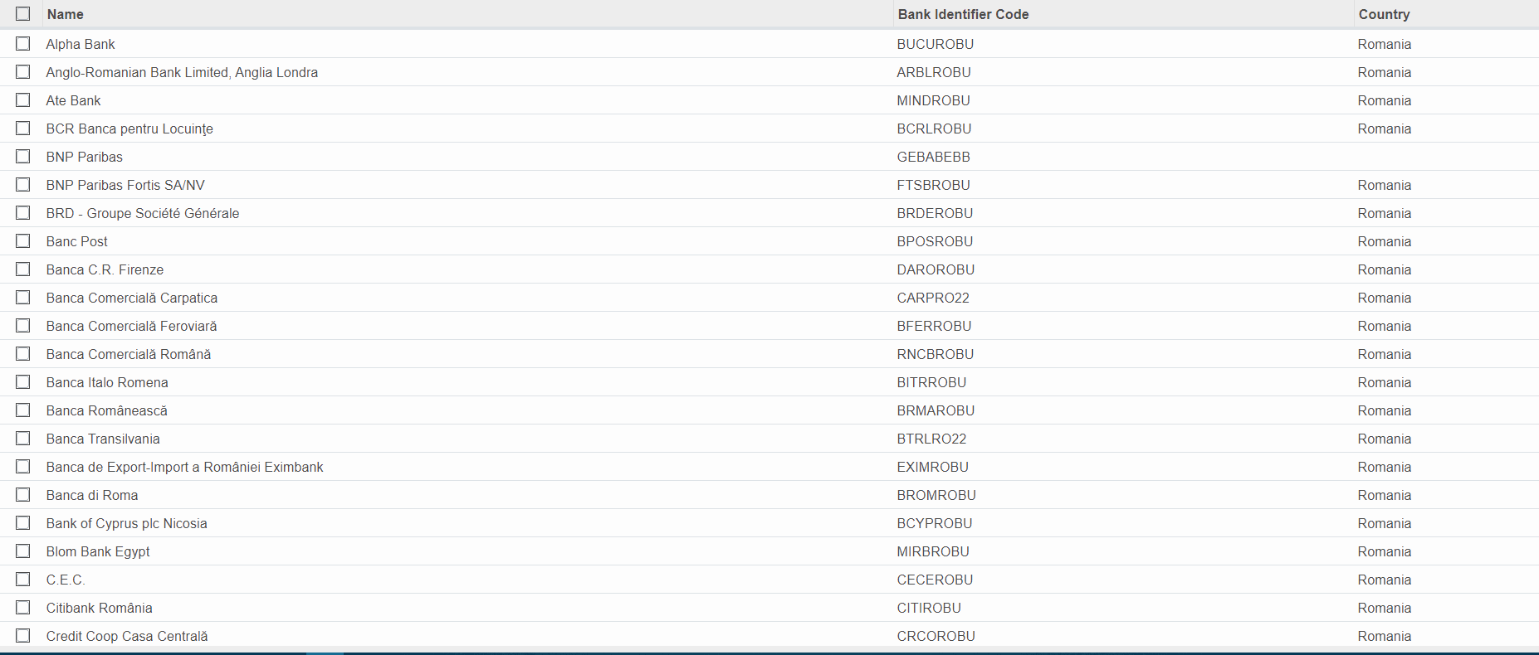Click the BROMROBU code
This screenshot has width=1539, height=655.
[x=936, y=495]
